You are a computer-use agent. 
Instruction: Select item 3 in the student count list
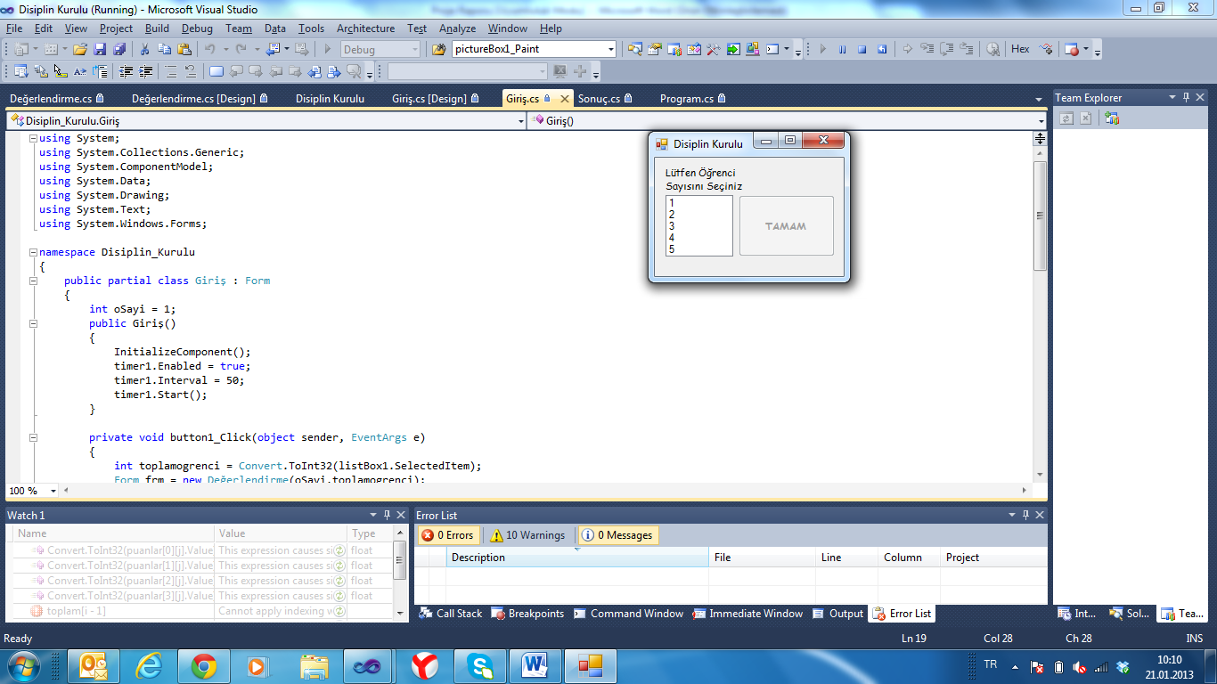click(698, 226)
